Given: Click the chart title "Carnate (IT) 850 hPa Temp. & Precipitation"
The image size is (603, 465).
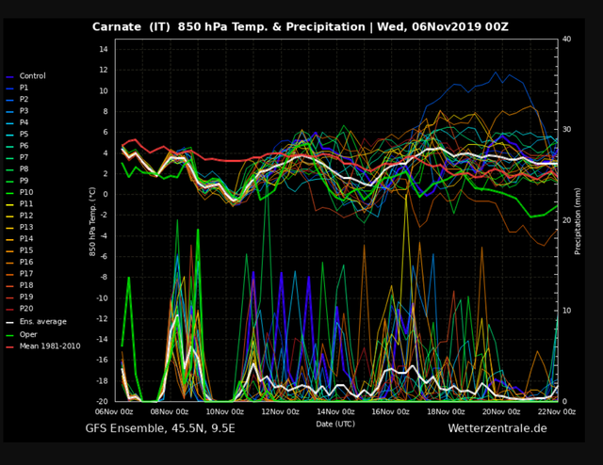Looking at the screenshot, I should [228, 27].
